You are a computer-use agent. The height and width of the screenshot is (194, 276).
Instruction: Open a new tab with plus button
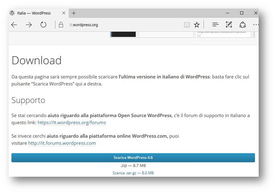point(74,13)
